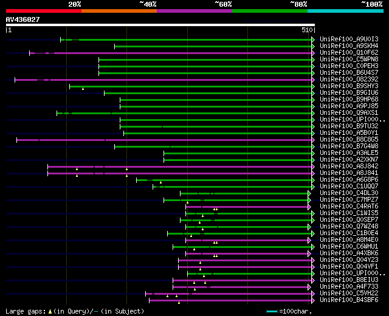Click the cyan ~100% identity legend bar

[x=346, y=11]
